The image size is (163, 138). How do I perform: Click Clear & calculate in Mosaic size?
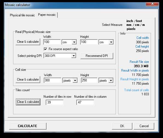[x=28, y=42]
